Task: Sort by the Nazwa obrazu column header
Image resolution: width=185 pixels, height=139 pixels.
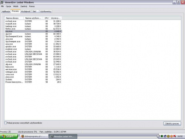Action: (x=14, y=18)
